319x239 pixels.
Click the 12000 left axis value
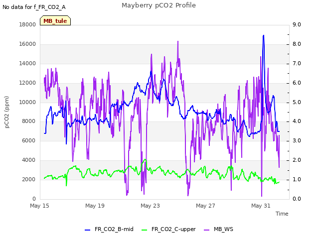coord(27,83)
